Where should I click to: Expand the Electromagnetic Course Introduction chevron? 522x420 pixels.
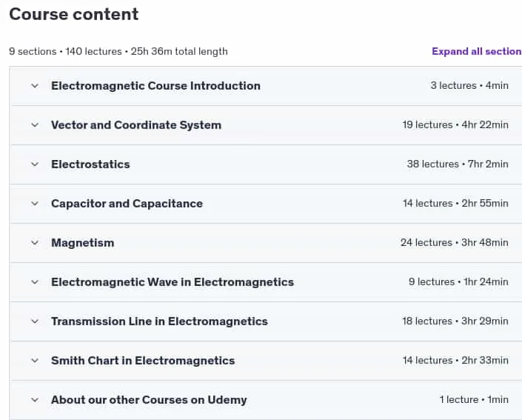(x=35, y=86)
